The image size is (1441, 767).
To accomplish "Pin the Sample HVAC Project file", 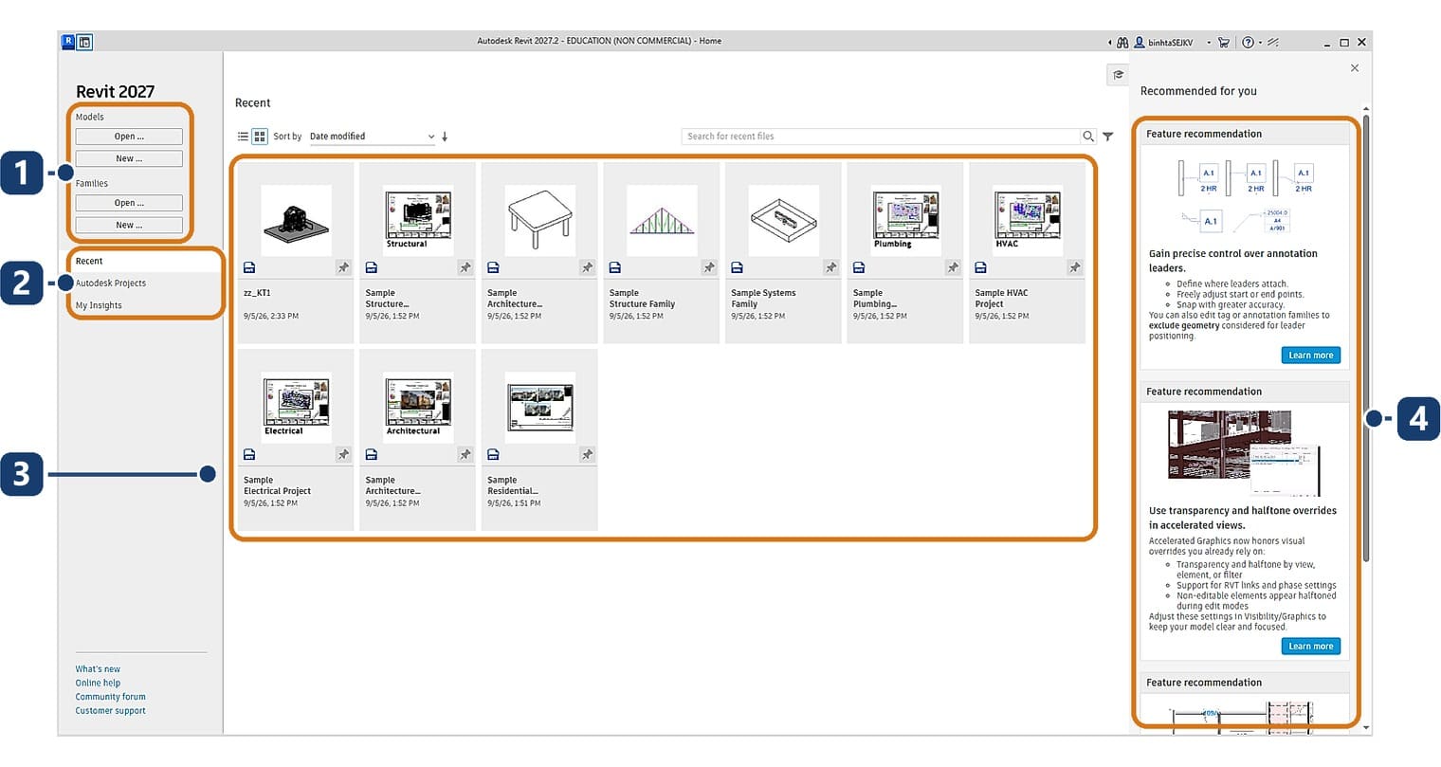I will 1074,268.
